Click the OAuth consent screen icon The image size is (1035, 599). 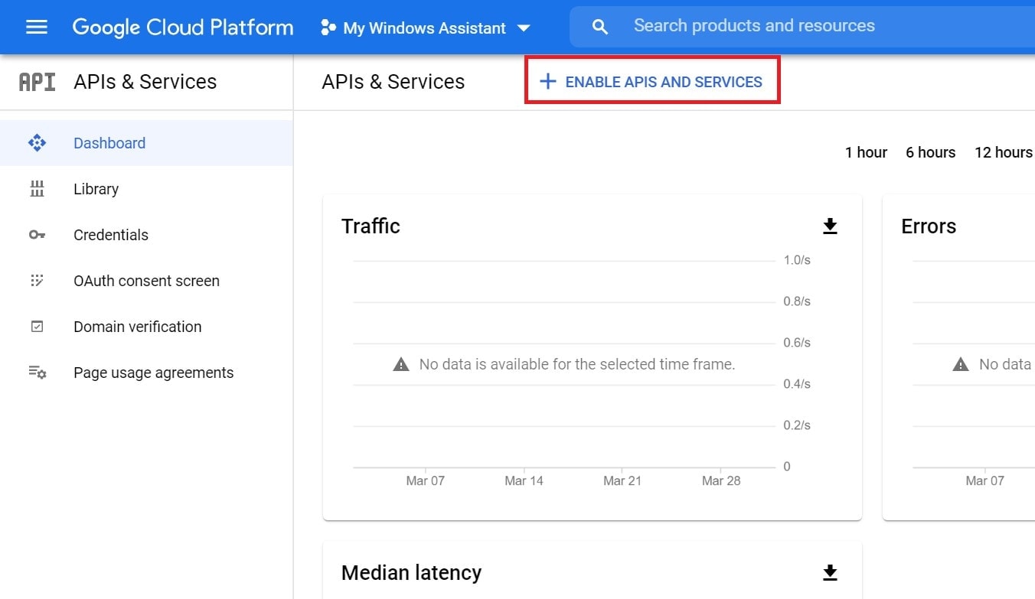coord(37,281)
